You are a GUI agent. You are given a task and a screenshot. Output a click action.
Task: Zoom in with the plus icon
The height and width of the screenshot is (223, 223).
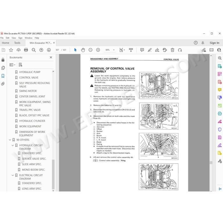click(x=98, y=50)
